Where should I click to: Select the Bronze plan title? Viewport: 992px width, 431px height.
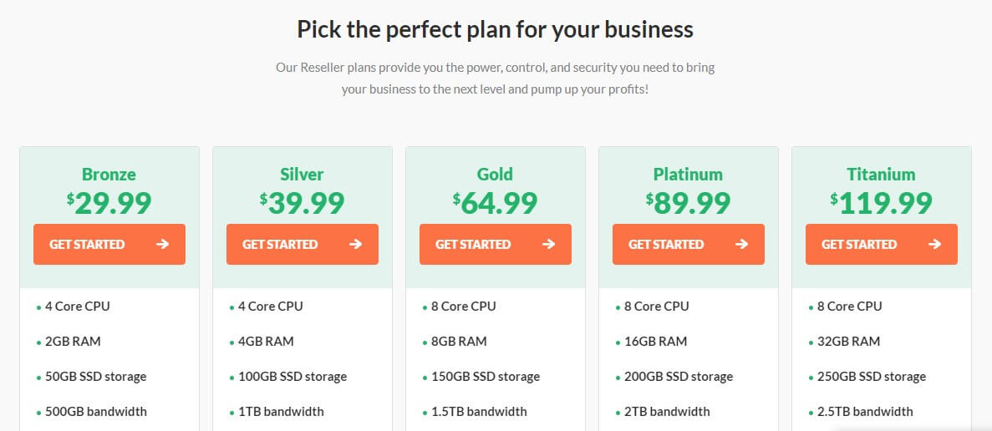[109, 174]
